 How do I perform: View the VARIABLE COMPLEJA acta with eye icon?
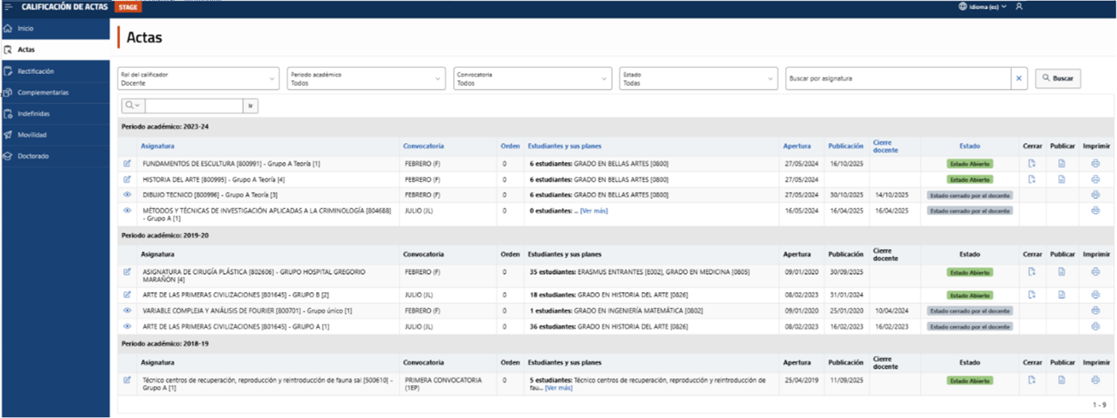pos(127,310)
